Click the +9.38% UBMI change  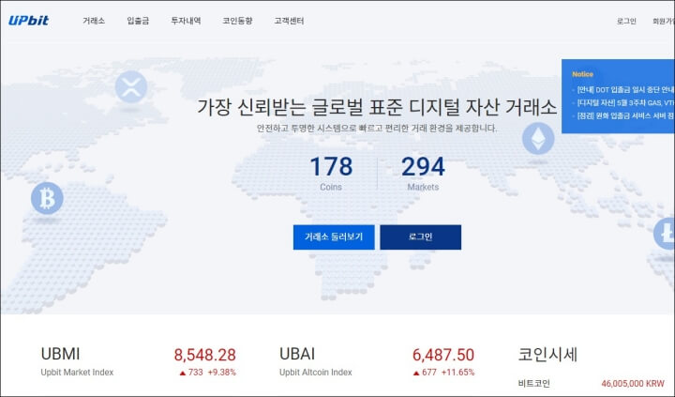pos(222,373)
